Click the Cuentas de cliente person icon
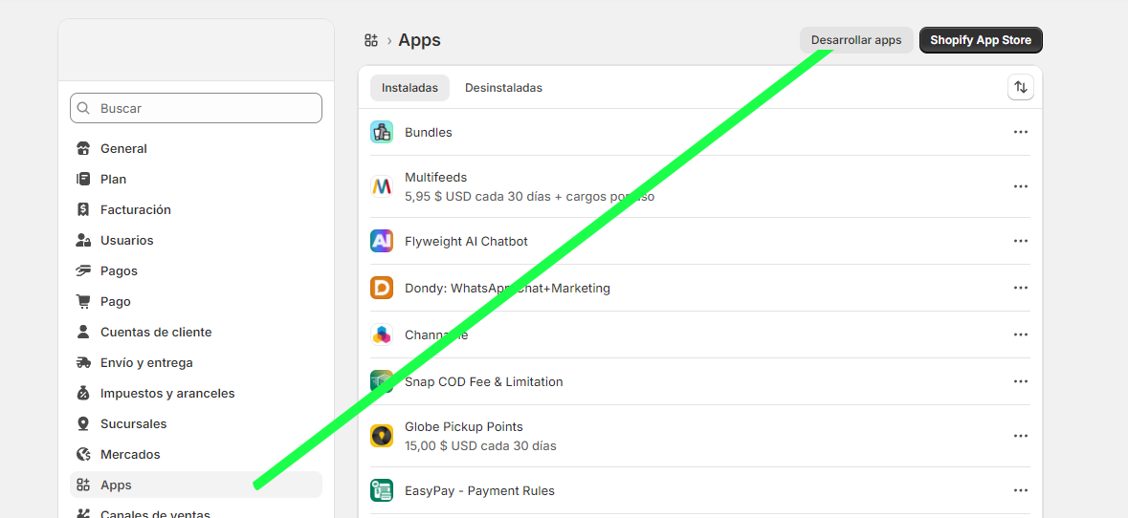The height and width of the screenshot is (518, 1128). [x=83, y=332]
